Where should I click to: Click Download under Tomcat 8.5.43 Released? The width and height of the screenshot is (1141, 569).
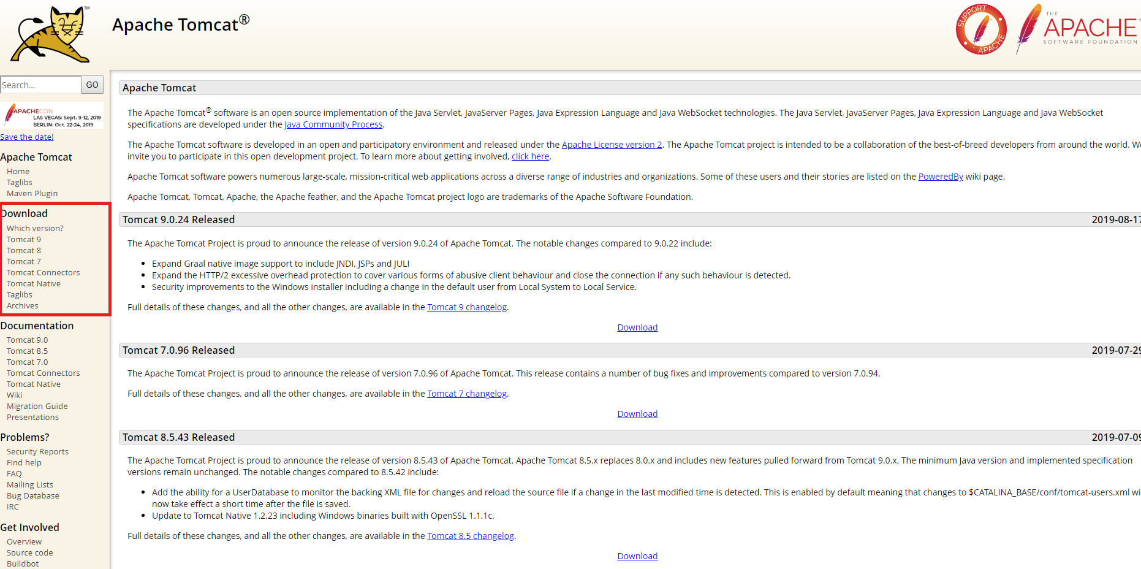click(x=637, y=556)
